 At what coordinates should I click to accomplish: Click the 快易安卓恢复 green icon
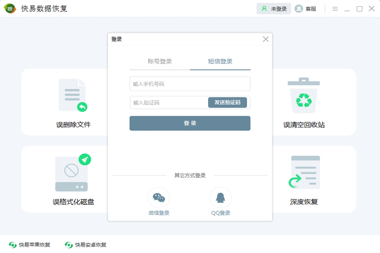point(68,245)
